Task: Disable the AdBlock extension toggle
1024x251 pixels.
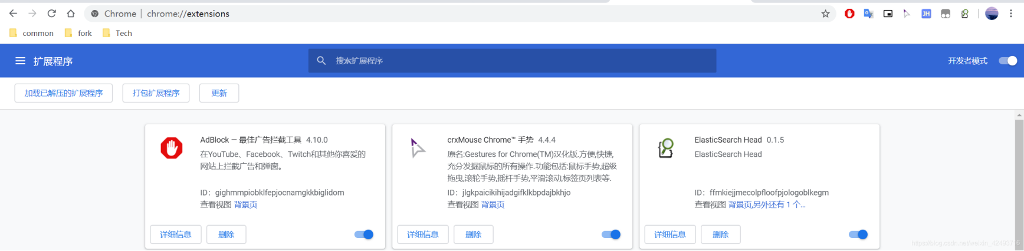Action: [364, 235]
